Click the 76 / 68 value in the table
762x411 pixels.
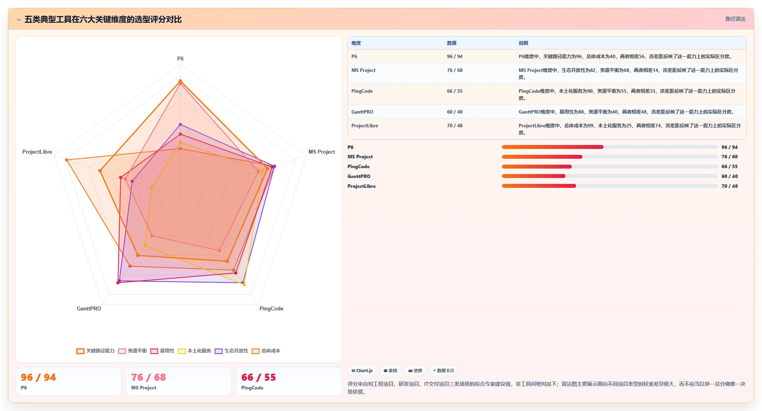(x=455, y=70)
